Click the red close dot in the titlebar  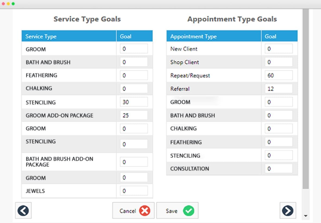pos(4,4)
